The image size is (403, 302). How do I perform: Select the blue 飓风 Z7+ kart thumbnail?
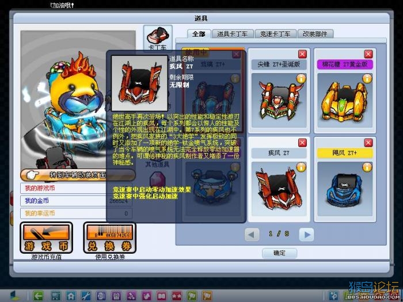point(345,189)
